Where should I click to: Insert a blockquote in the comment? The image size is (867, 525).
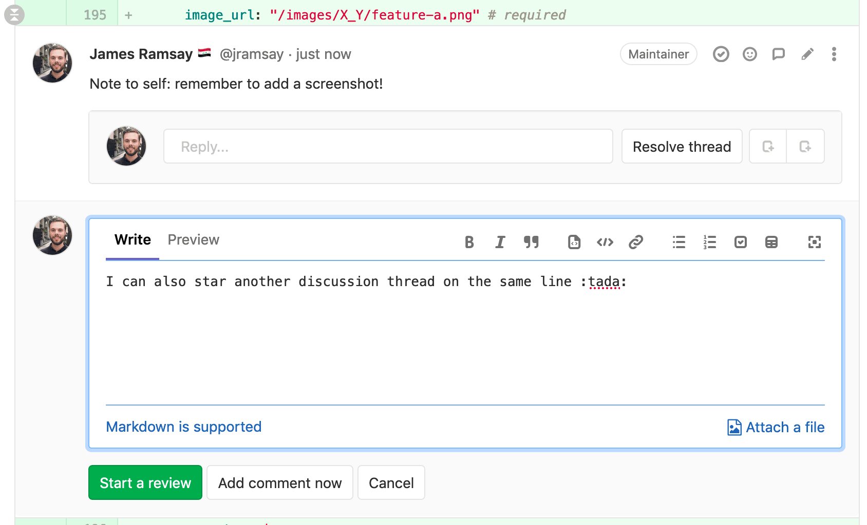click(x=531, y=242)
